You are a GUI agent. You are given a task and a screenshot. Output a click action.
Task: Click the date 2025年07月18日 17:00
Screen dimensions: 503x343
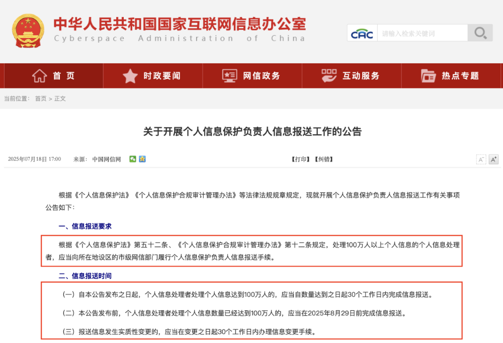34,159
